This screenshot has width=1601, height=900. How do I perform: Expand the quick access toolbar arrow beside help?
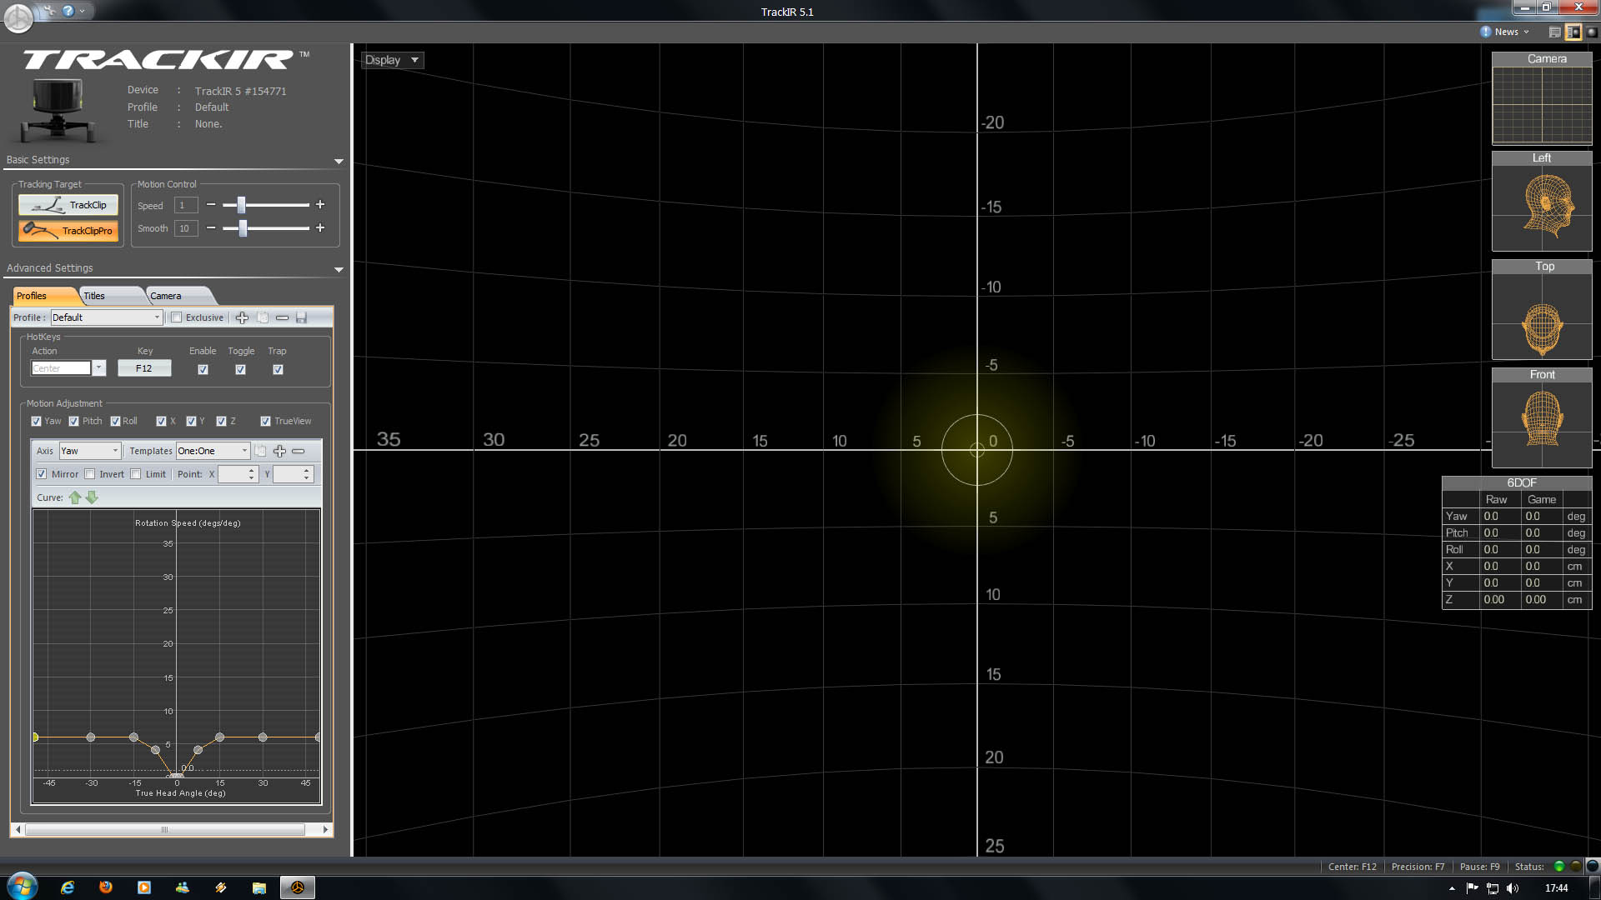coord(82,11)
